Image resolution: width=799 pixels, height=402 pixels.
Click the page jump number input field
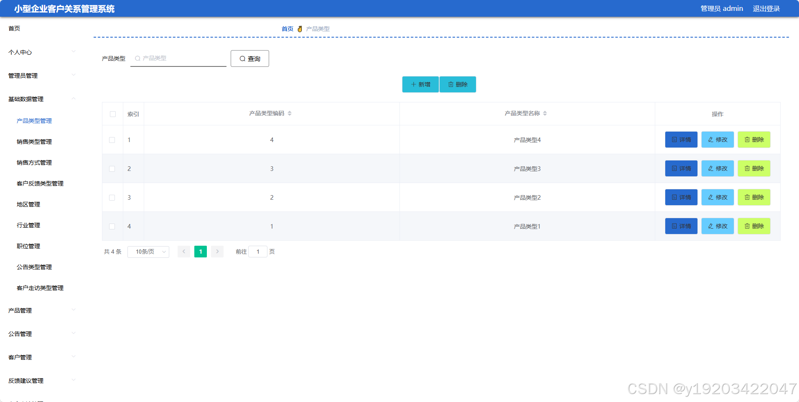point(258,252)
